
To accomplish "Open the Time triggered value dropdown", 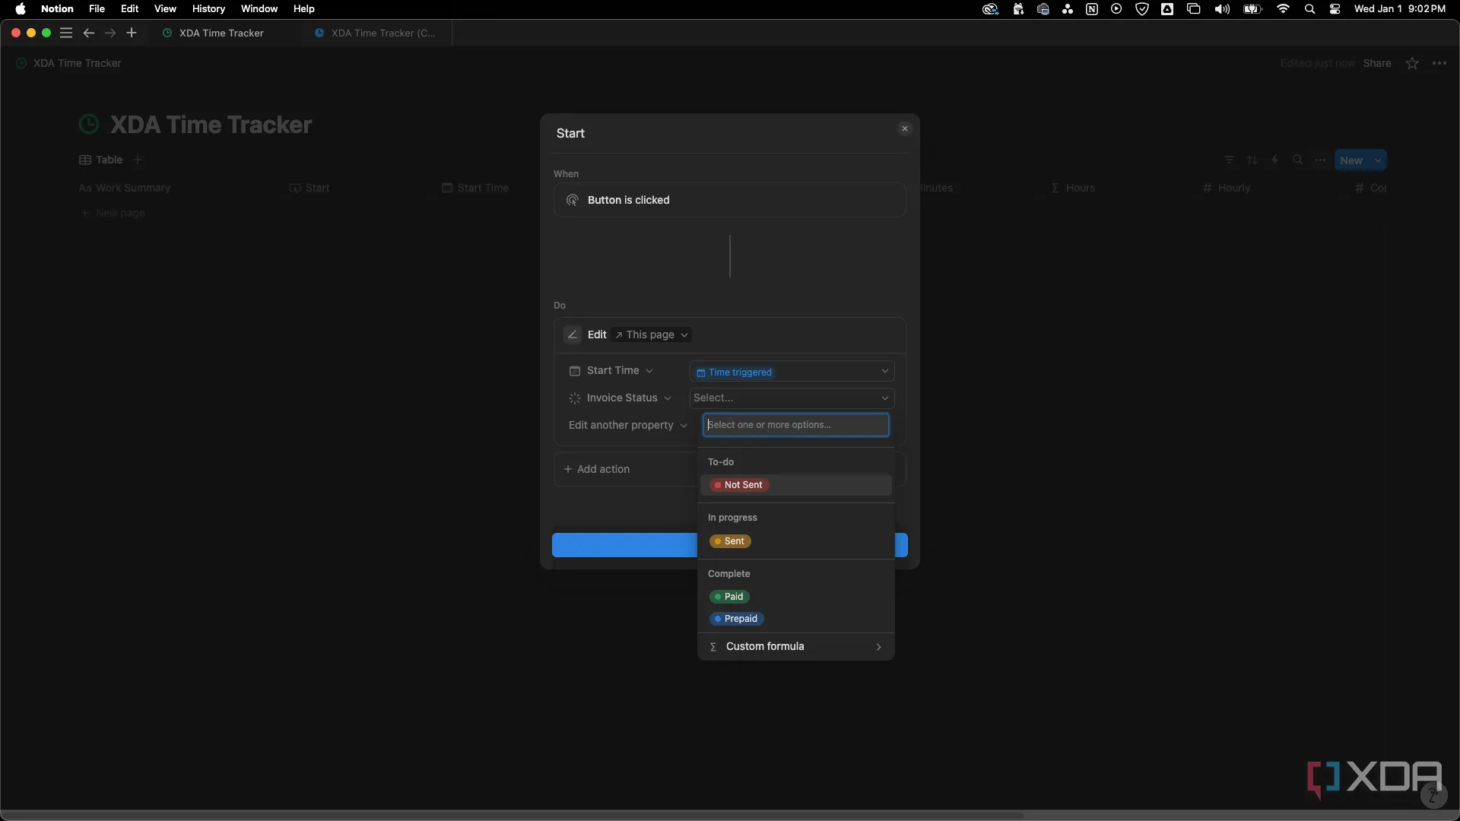I will (x=792, y=372).
